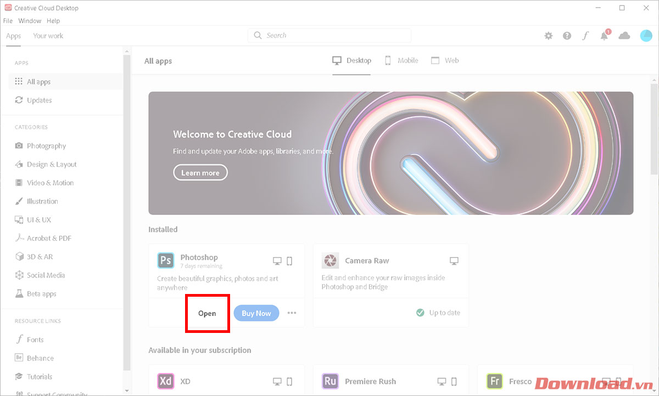Image resolution: width=659 pixels, height=396 pixels.
Task: Select the Desktop apps tab
Action: click(352, 60)
